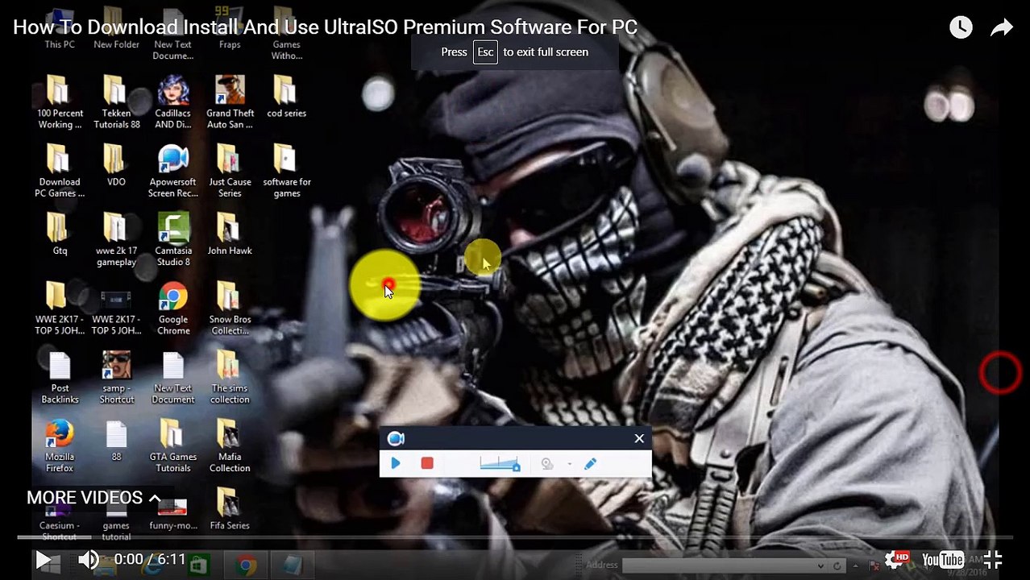Launch the samp - Shortcut icon
This screenshot has width=1030, height=580.
[116, 377]
